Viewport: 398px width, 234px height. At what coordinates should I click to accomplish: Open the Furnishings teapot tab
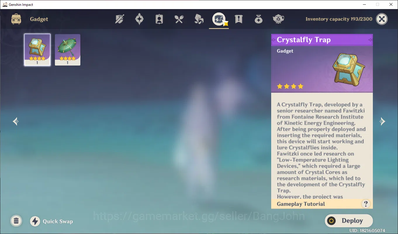pos(278,19)
